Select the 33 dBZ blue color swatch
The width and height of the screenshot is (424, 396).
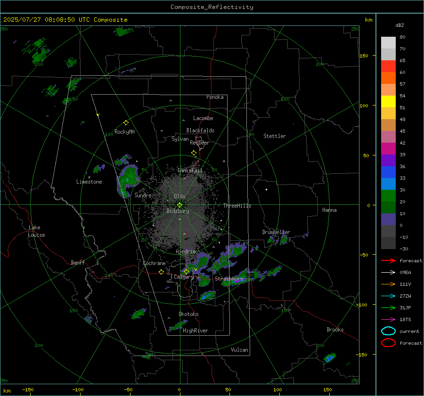pos(388,172)
